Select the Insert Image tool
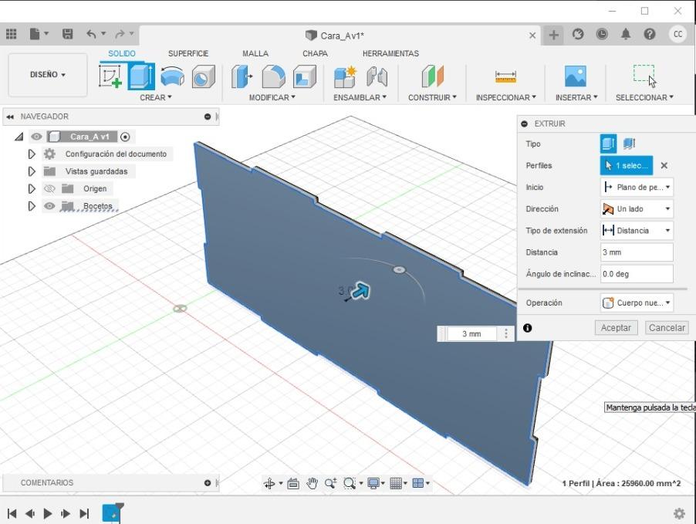The width and height of the screenshot is (696, 524). [576, 76]
